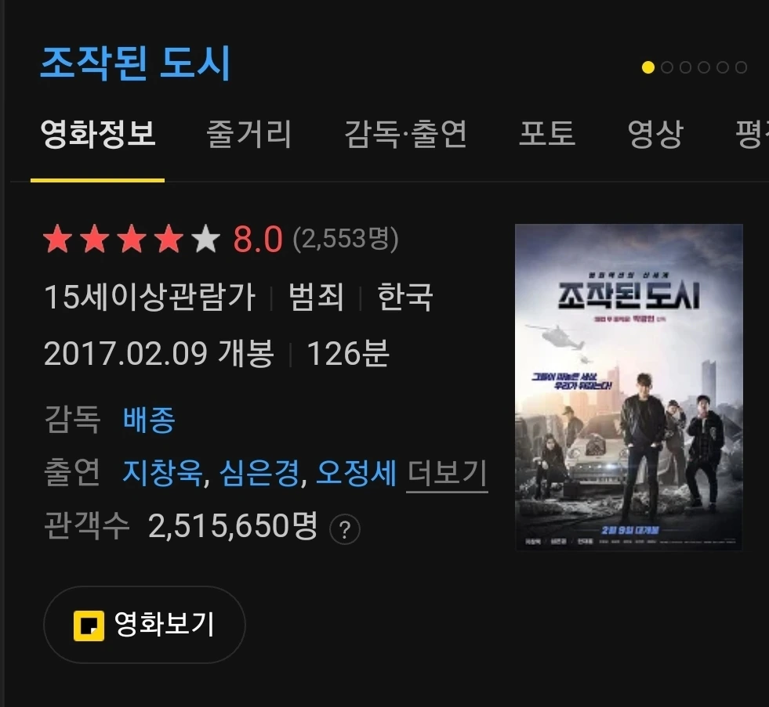Viewport: 769px width, 707px height.
Task: Select the last page indicator dot
Action: pos(741,67)
